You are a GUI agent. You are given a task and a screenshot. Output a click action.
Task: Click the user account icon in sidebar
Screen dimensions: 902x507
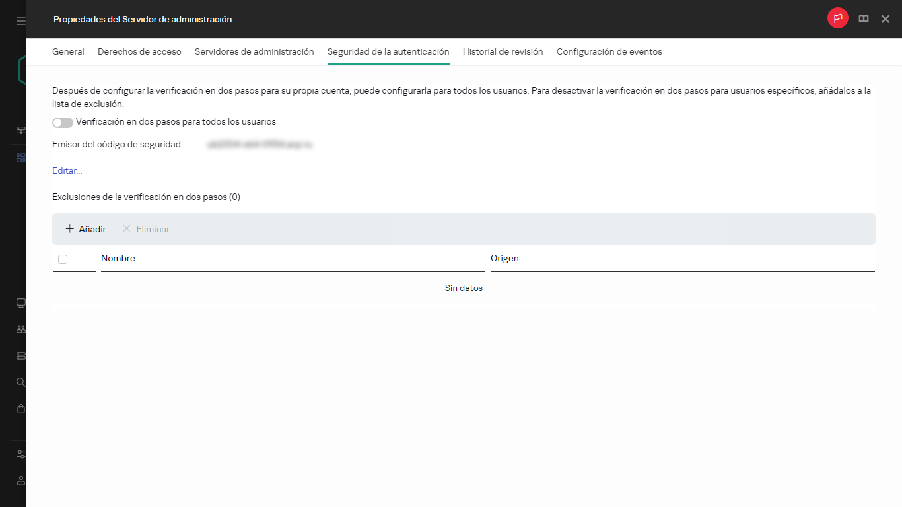(20, 480)
